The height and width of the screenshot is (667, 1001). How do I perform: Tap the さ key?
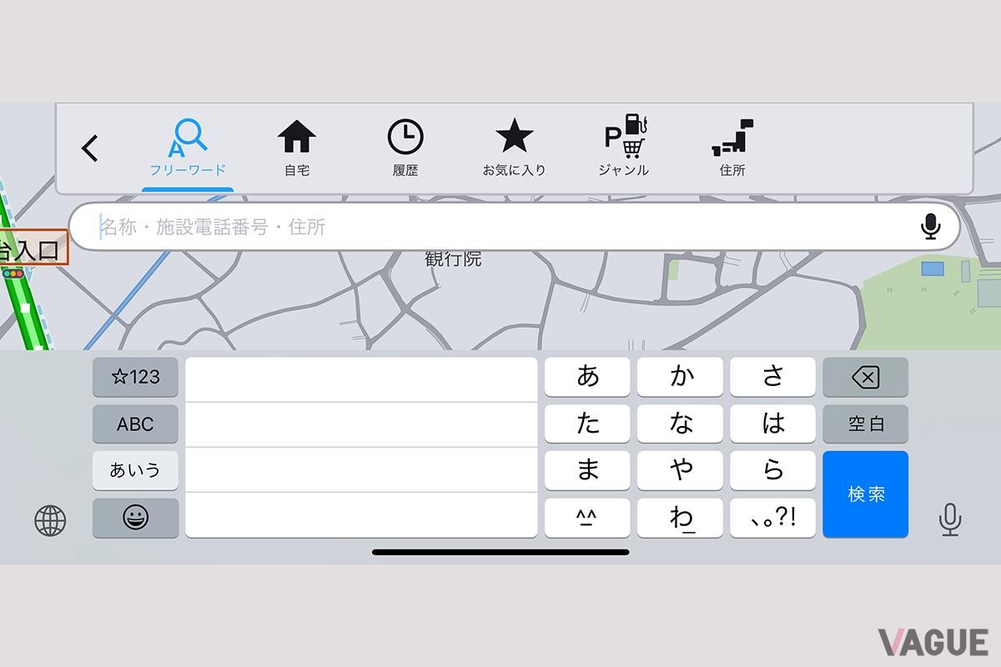[772, 377]
